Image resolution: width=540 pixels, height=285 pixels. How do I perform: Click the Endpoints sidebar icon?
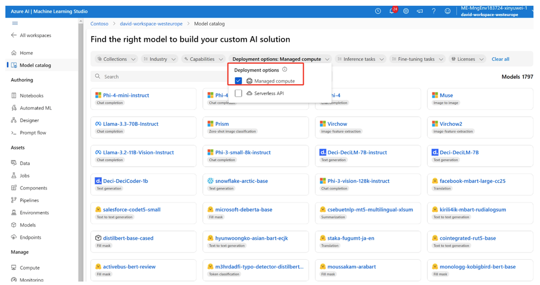(14, 237)
